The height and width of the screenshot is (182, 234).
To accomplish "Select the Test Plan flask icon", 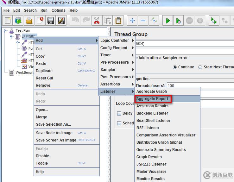I will pyautogui.click(x=11, y=31).
